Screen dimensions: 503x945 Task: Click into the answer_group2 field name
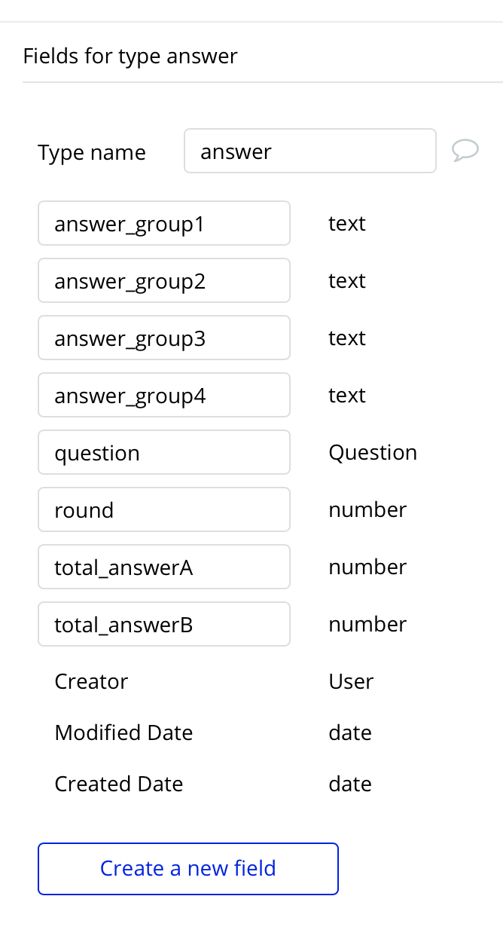click(x=164, y=281)
